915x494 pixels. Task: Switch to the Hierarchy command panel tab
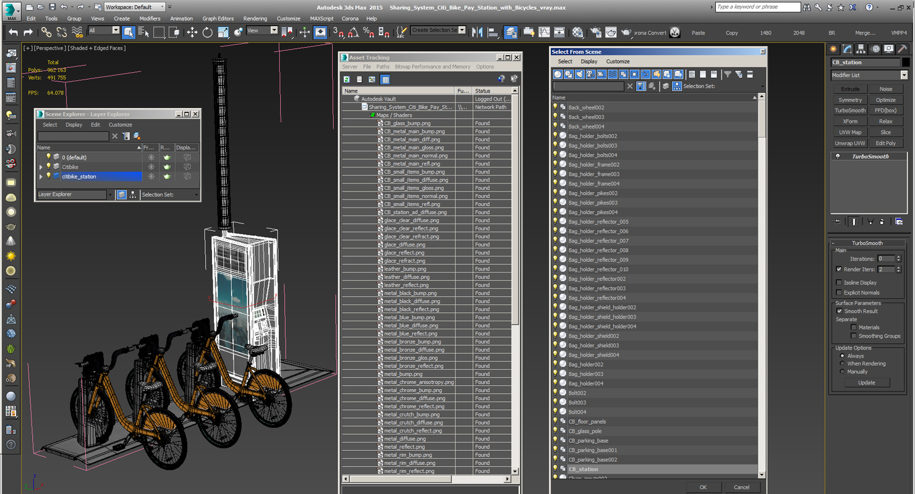click(861, 49)
